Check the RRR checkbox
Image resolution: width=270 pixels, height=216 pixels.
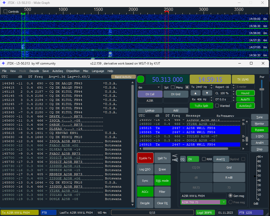pos(204,159)
